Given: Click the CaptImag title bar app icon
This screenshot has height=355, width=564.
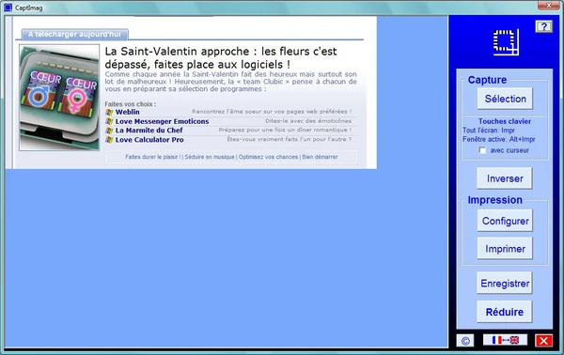Looking at the screenshot, I should click(8, 8).
